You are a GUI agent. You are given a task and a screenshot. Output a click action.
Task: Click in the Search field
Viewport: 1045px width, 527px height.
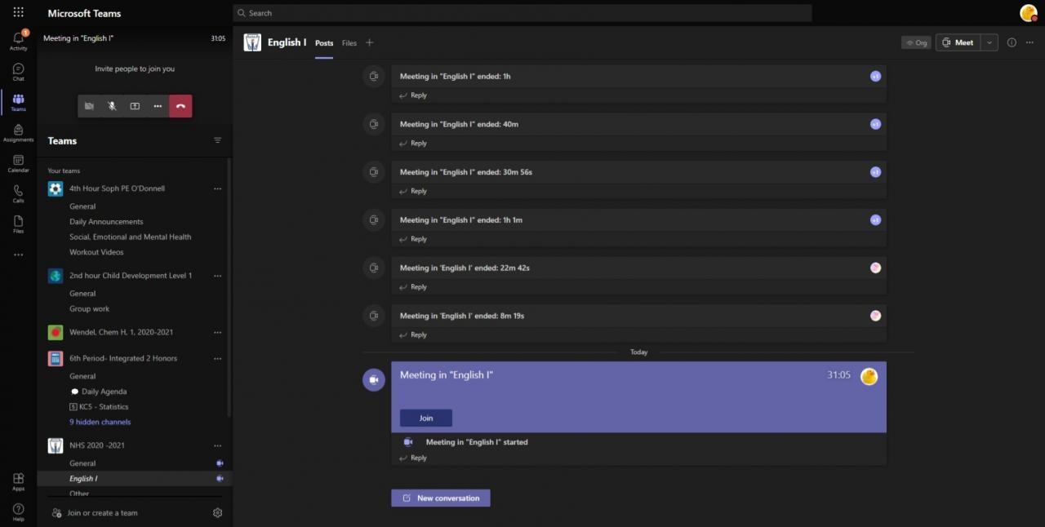[522, 13]
